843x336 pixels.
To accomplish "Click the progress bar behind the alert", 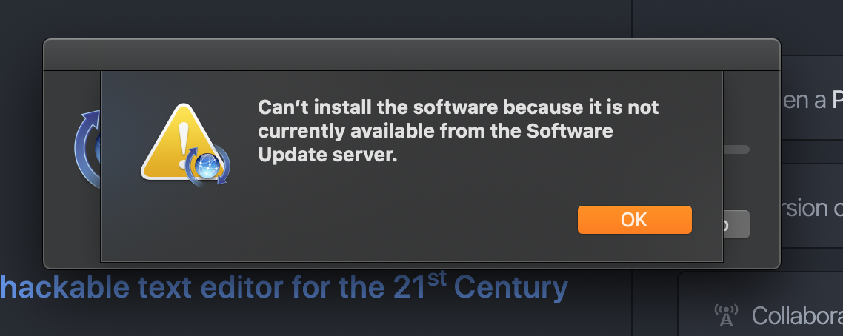I will (x=736, y=149).
